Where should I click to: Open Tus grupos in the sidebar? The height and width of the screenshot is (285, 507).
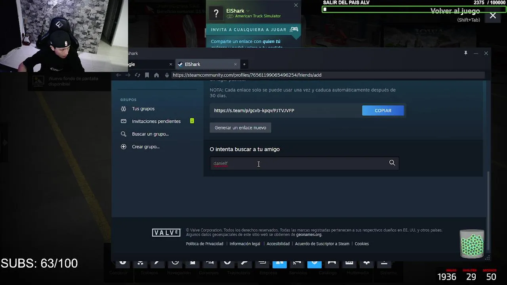[143, 108]
